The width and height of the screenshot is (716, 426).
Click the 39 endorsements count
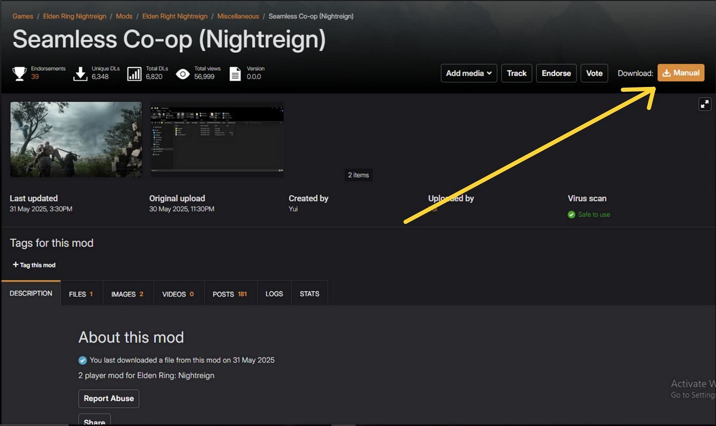[x=35, y=77]
